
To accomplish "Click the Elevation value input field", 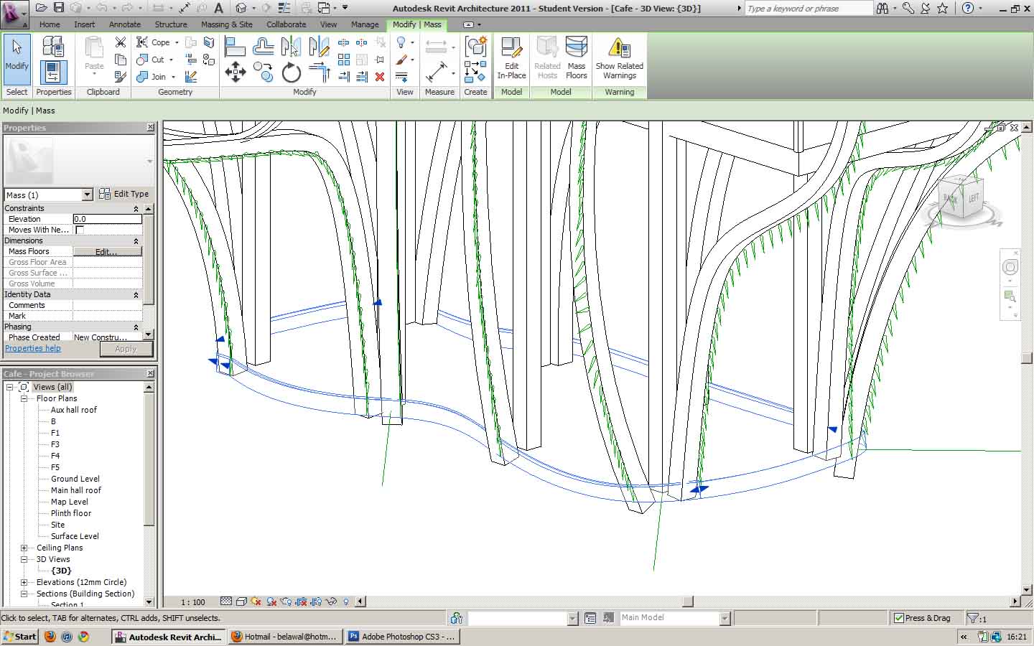I will (x=107, y=220).
